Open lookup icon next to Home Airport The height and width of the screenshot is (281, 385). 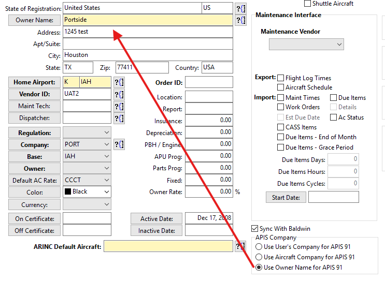119,82
